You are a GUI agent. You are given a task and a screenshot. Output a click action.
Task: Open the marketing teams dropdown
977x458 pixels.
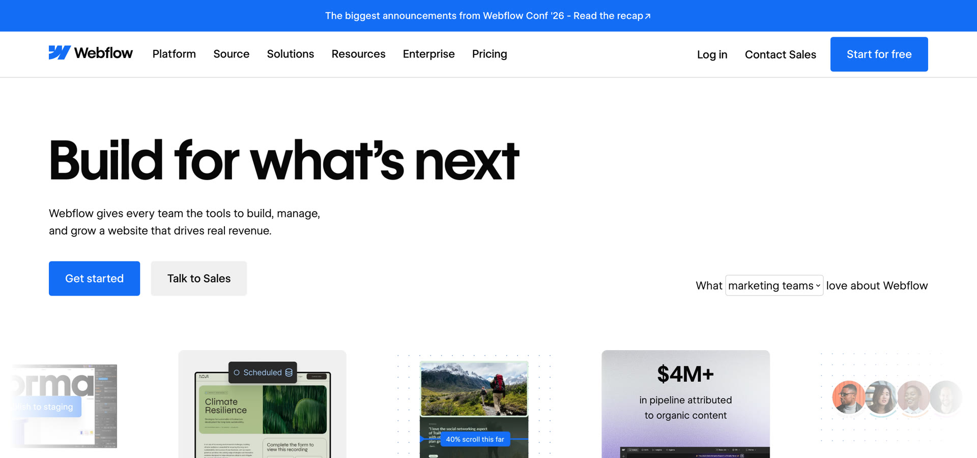point(774,285)
